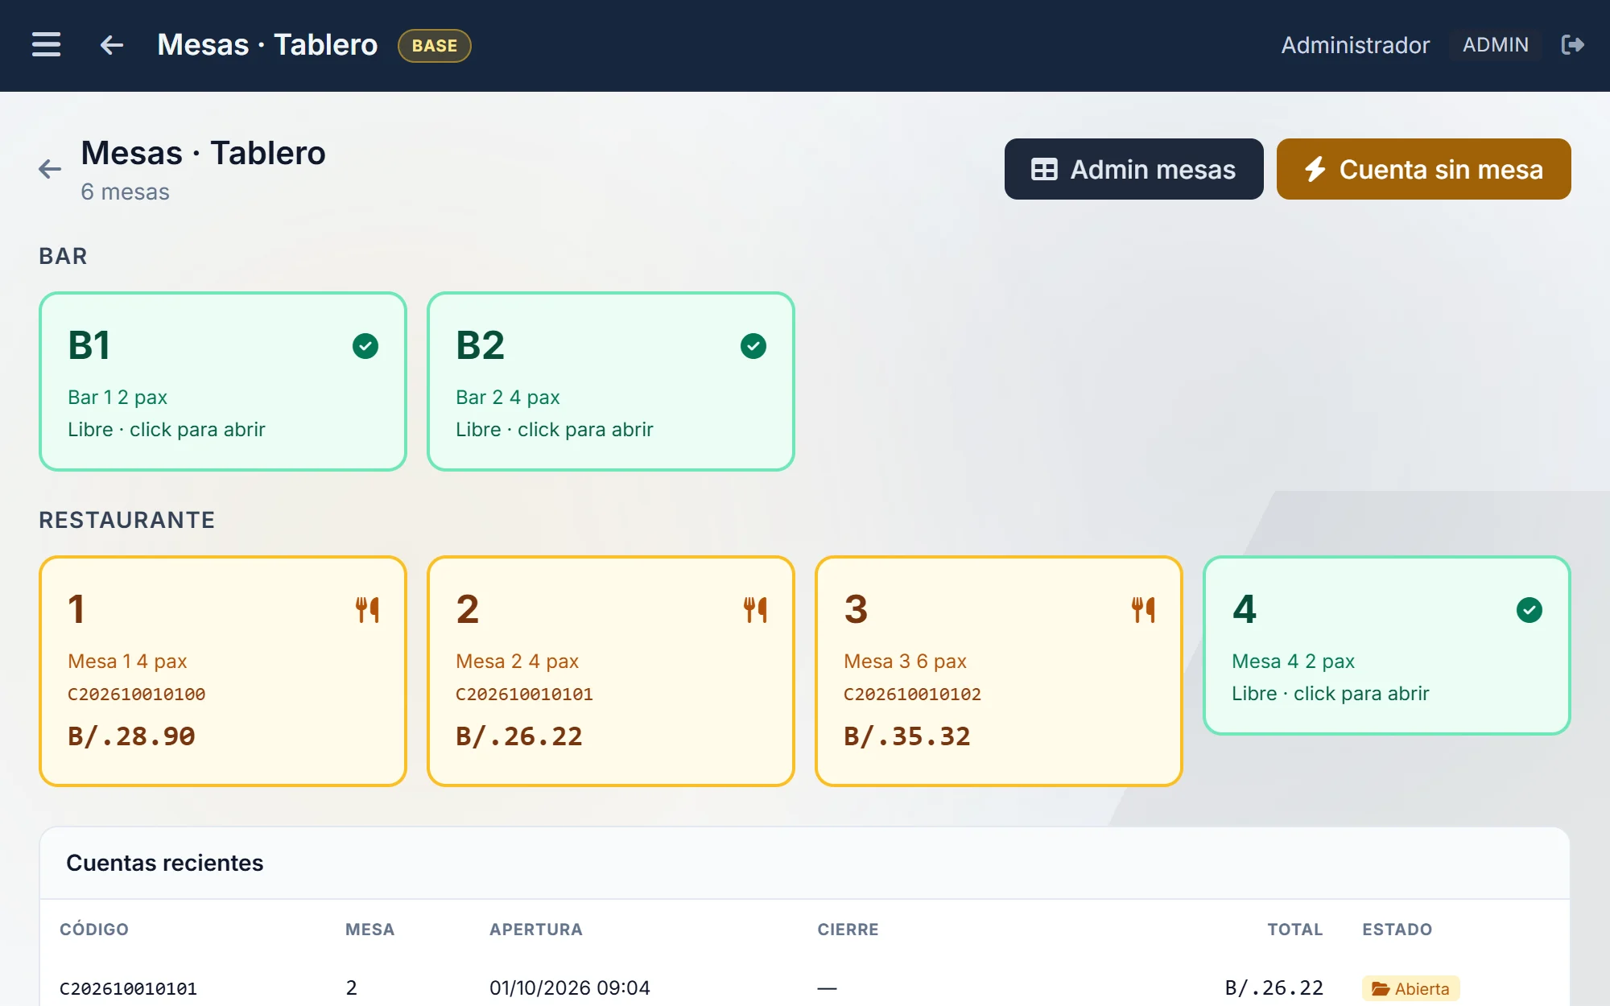The image size is (1610, 1006).
Task: Click the BAR section label
Action: point(63,256)
